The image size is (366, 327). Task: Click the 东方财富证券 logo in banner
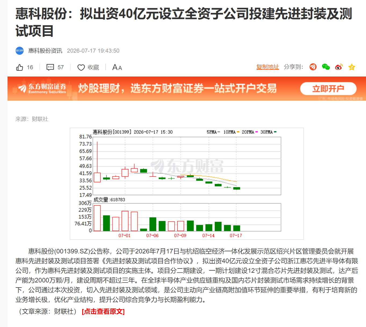tap(42, 88)
